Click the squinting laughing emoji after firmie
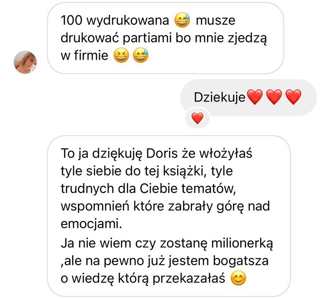327x299 pixels. [121, 55]
